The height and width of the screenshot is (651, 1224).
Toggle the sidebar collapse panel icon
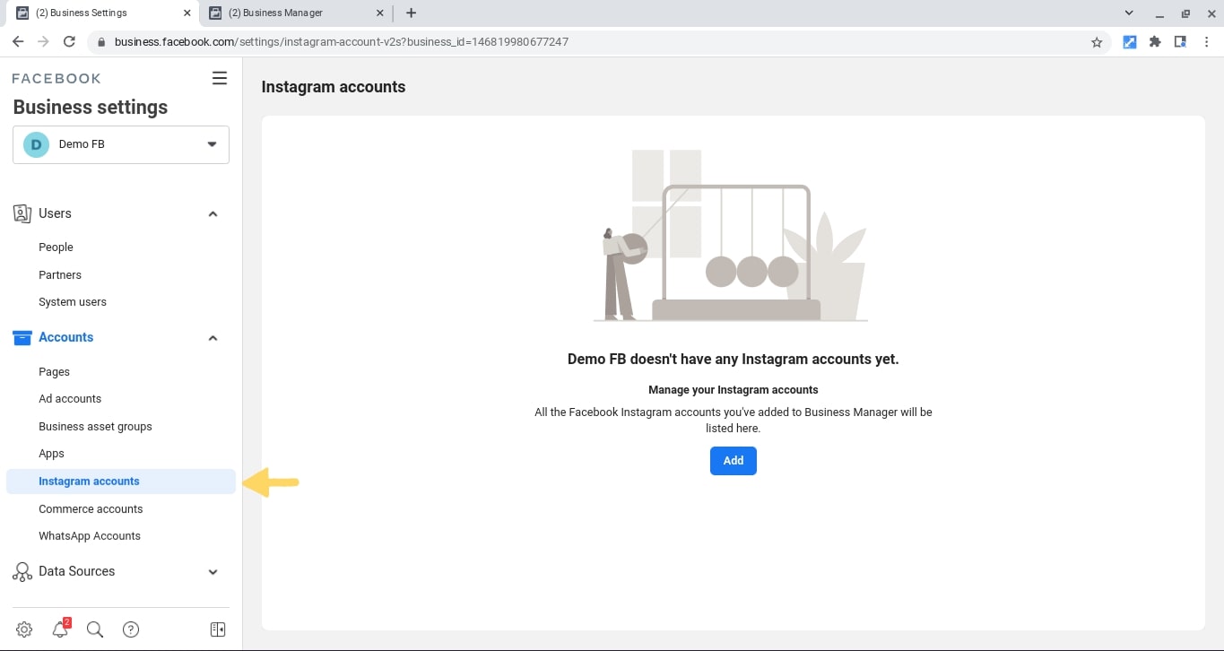(217, 629)
